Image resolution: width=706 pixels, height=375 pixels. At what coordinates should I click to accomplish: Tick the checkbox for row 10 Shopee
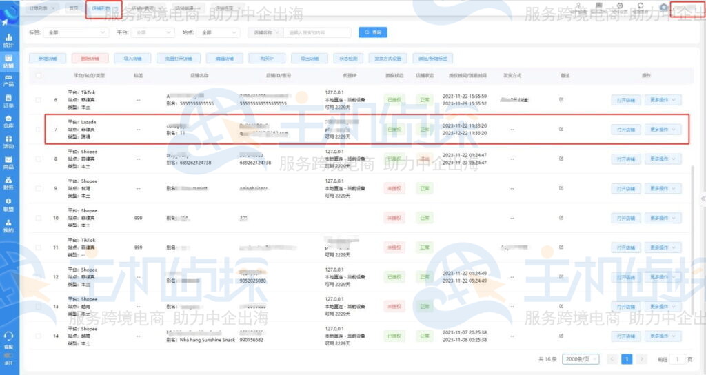click(x=39, y=218)
